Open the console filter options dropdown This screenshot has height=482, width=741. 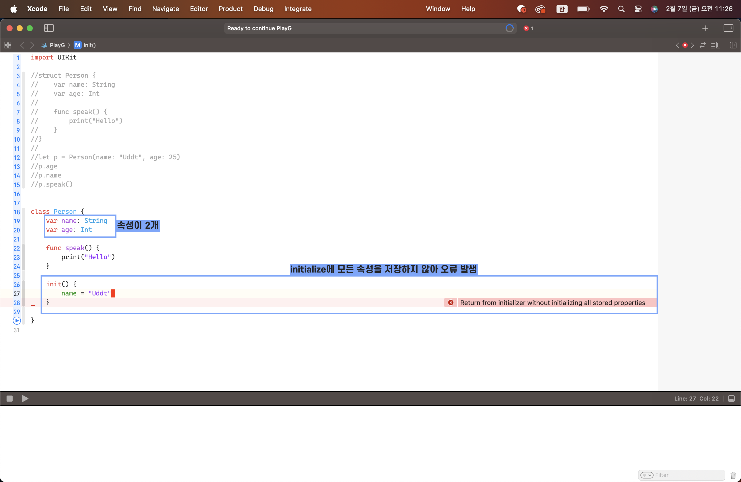tap(647, 475)
